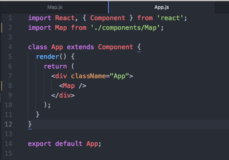
Task: Click line number 2 in gutter
Action: point(10,28)
